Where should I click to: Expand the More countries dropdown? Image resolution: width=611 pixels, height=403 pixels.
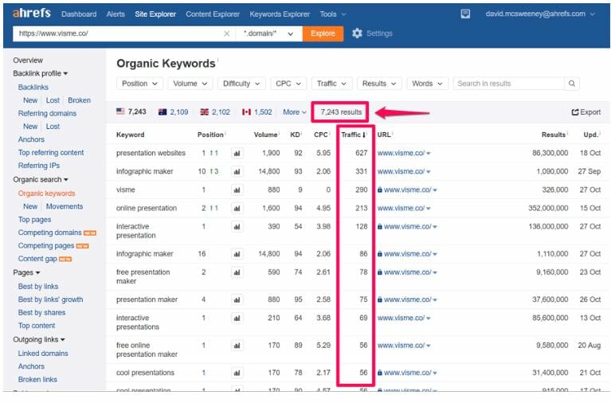point(295,112)
